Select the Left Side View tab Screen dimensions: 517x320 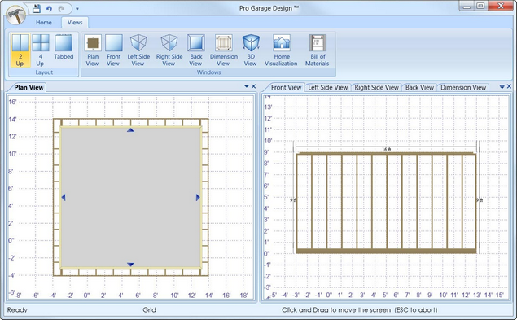328,87
